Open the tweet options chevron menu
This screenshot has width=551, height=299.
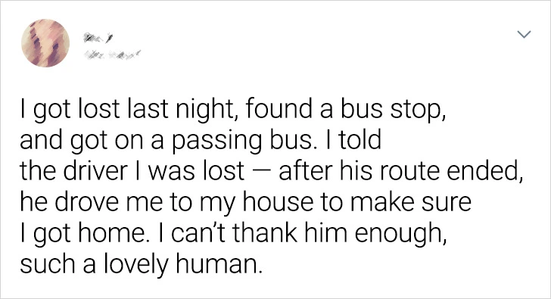coord(524,34)
